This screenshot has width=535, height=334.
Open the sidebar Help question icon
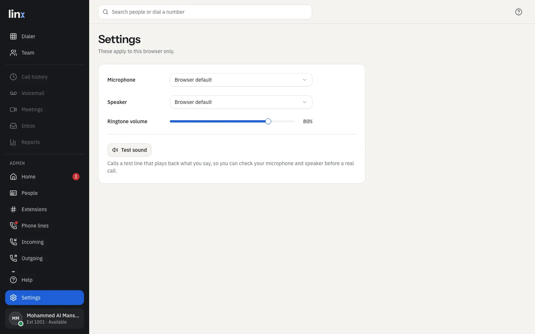13,280
